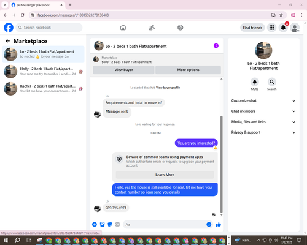Screen dimensions: 307x245
Task: Click the Find friends button
Action: pyautogui.click(x=252, y=28)
